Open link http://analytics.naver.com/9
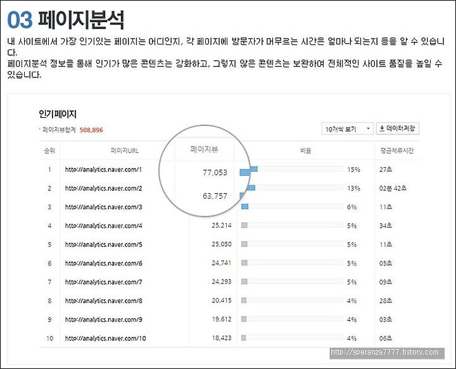The width and height of the screenshot is (456, 369). click(103, 320)
